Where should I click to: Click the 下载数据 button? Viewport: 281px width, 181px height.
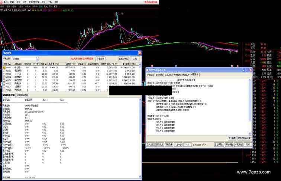(x=169, y=145)
